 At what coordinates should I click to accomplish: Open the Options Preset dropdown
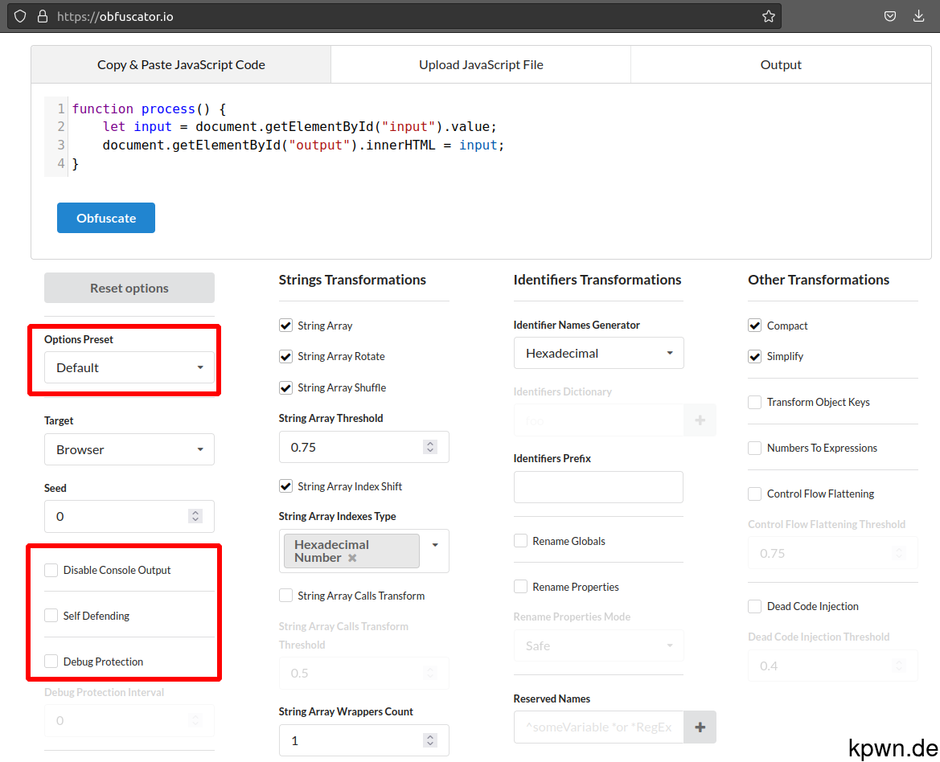coord(129,367)
